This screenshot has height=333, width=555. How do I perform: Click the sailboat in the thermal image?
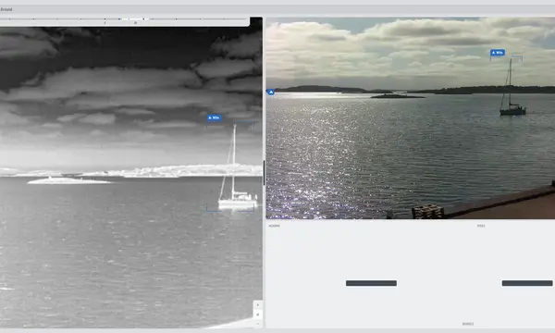[237, 167]
